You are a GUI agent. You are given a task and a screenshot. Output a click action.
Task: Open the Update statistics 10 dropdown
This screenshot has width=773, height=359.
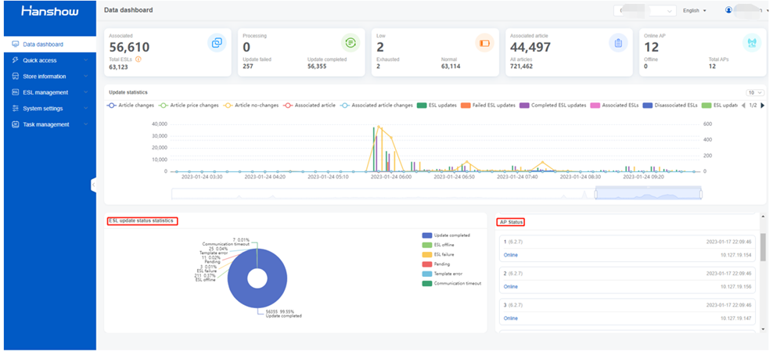click(755, 93)
